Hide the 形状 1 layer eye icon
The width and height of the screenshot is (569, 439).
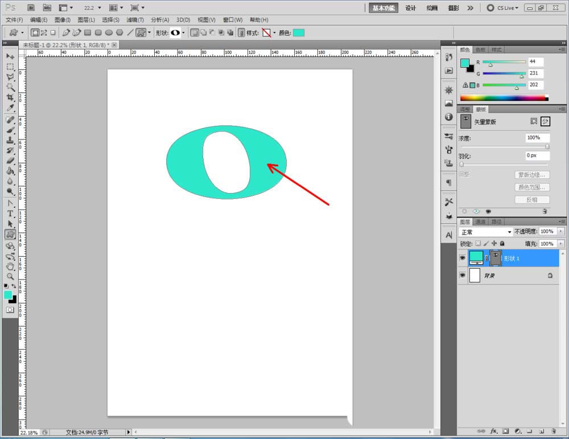pyautogui.click(x=462, y=258)
